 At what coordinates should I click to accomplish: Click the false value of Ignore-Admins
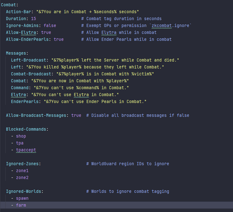pyautogui.click(x=50, y=25)
